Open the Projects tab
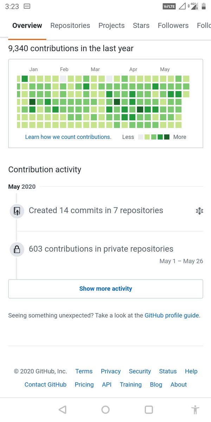The image size is (211, 422). click(111, 25)
